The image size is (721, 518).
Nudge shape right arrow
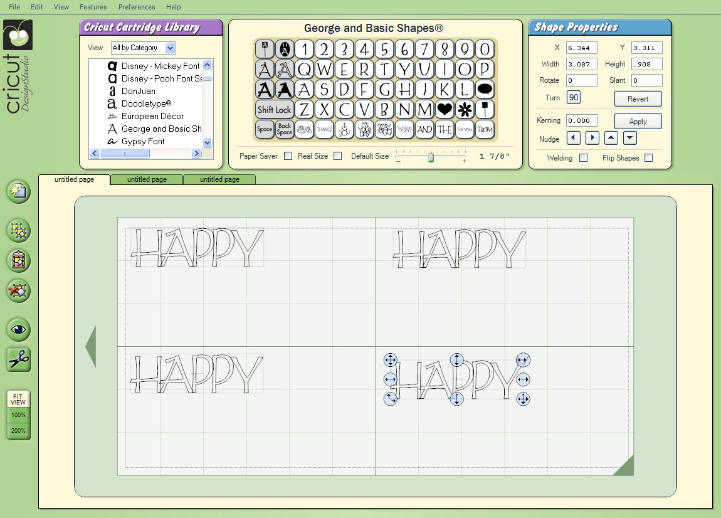tap(592, 137)
